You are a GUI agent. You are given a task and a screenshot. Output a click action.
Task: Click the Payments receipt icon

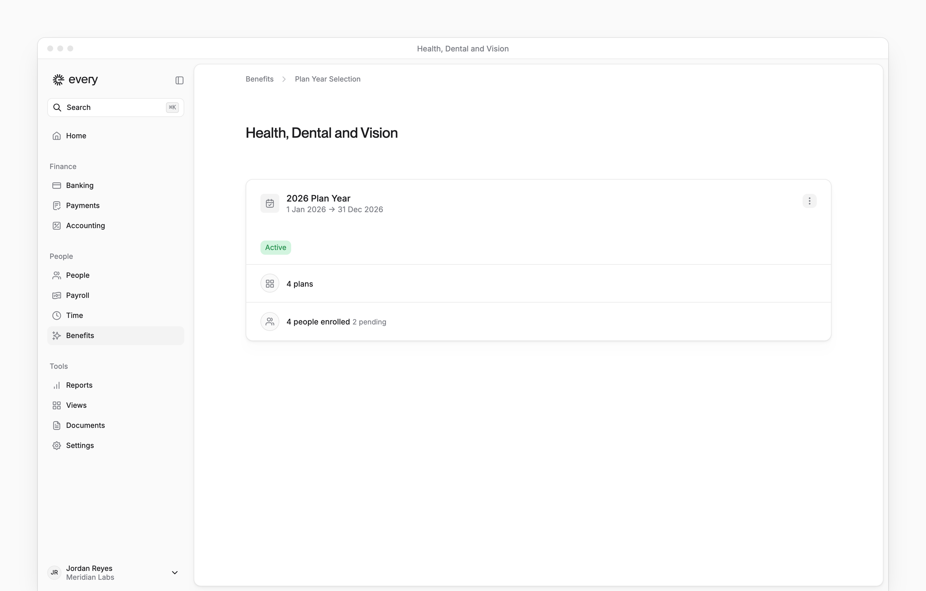pyautogui.click(x=56, y=205)
